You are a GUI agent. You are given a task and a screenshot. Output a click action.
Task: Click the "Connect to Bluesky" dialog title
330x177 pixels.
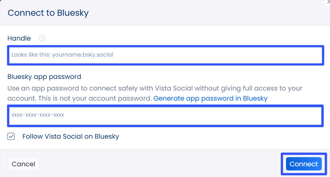[48, 13]
